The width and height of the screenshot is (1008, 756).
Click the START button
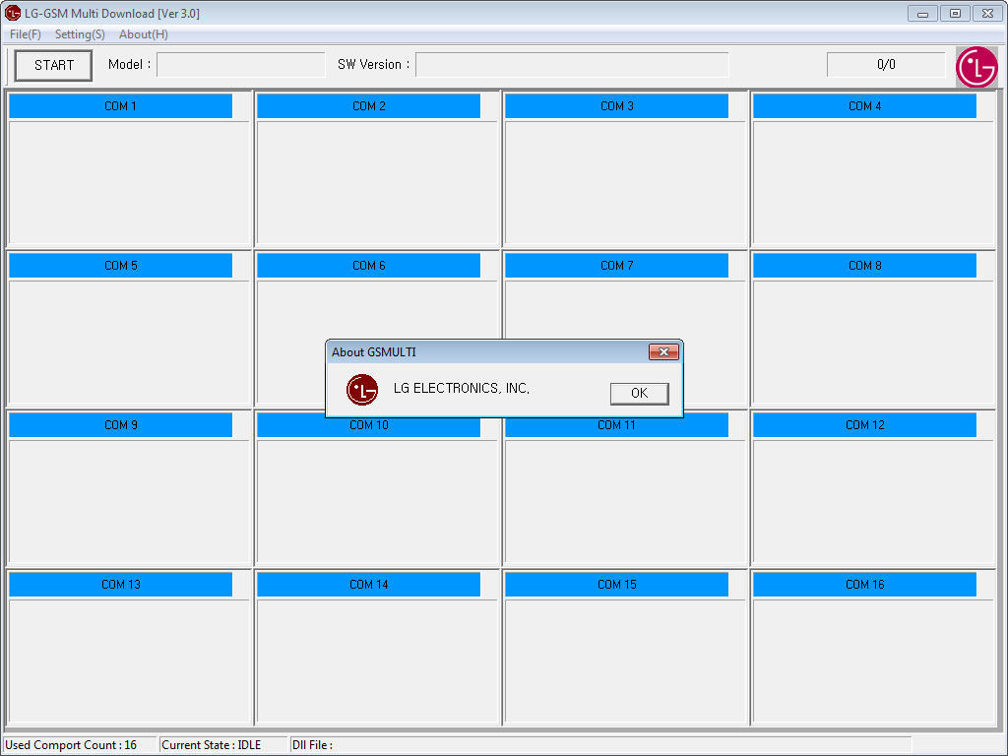[54, 65]
